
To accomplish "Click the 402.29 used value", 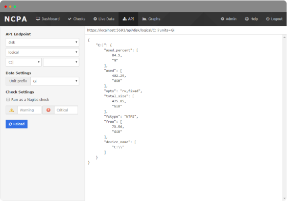I will [118, 76].
